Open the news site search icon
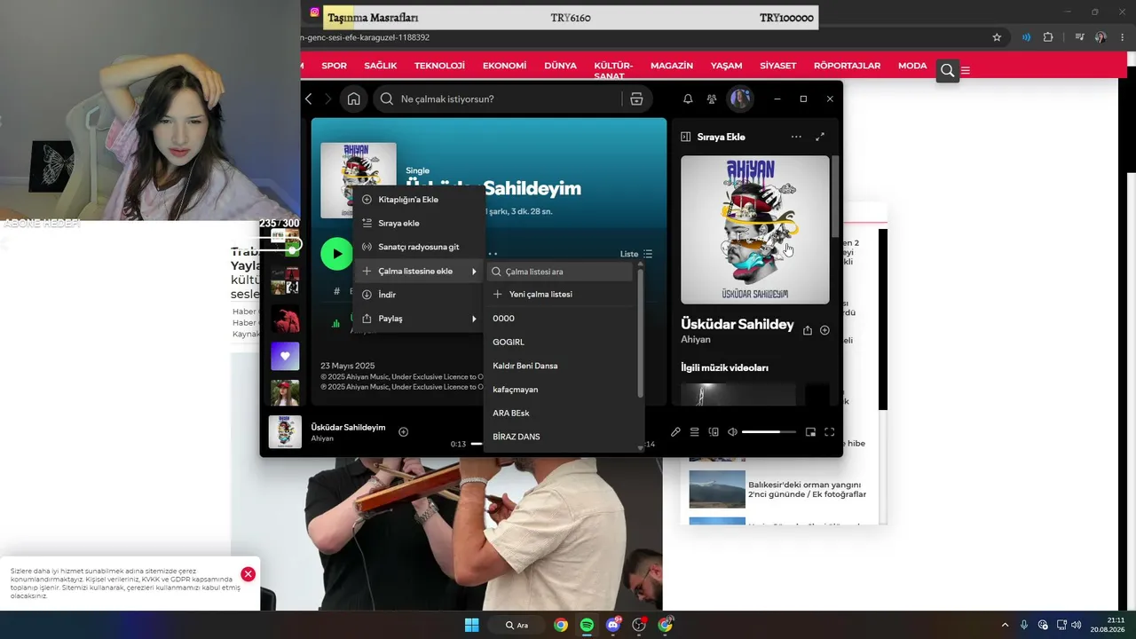1136x639 pixels. coord(948,71)
